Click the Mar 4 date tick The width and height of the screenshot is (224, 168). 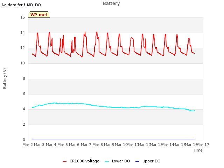[x=51, y=145]
